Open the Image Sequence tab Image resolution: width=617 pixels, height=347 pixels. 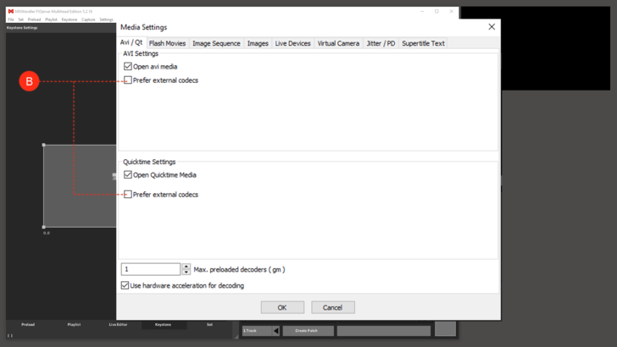(216, 43)
